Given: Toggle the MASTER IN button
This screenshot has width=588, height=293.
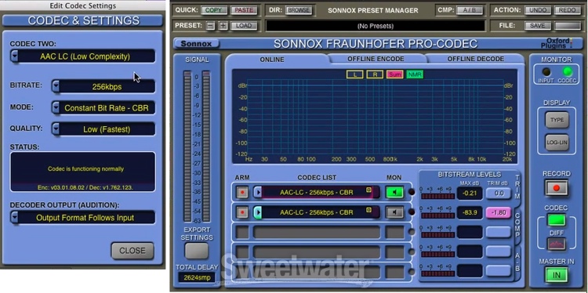Looking at the screenshot, I should pyautogui.click(x=557, y=276).
